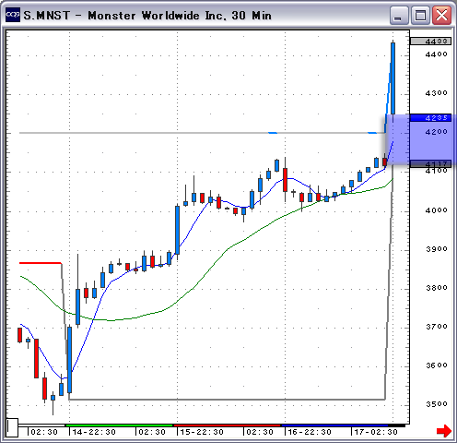This screenshot has height=443, width=457.
Task: Maximize the S.MNST chart window
Action: coord(420,15)
